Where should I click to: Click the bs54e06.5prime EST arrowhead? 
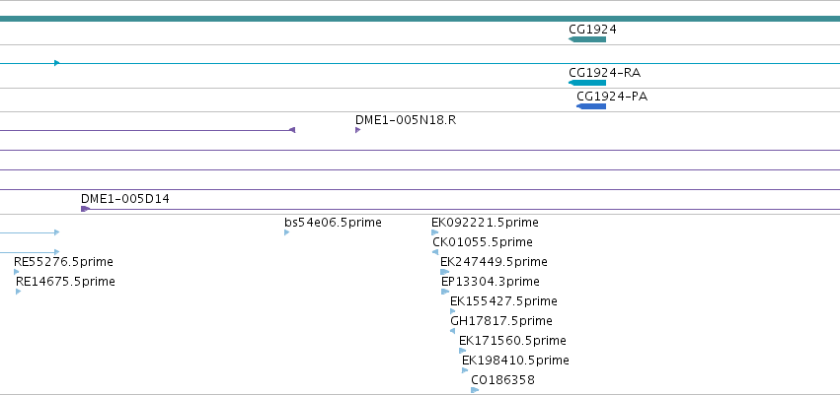[286, 232]
